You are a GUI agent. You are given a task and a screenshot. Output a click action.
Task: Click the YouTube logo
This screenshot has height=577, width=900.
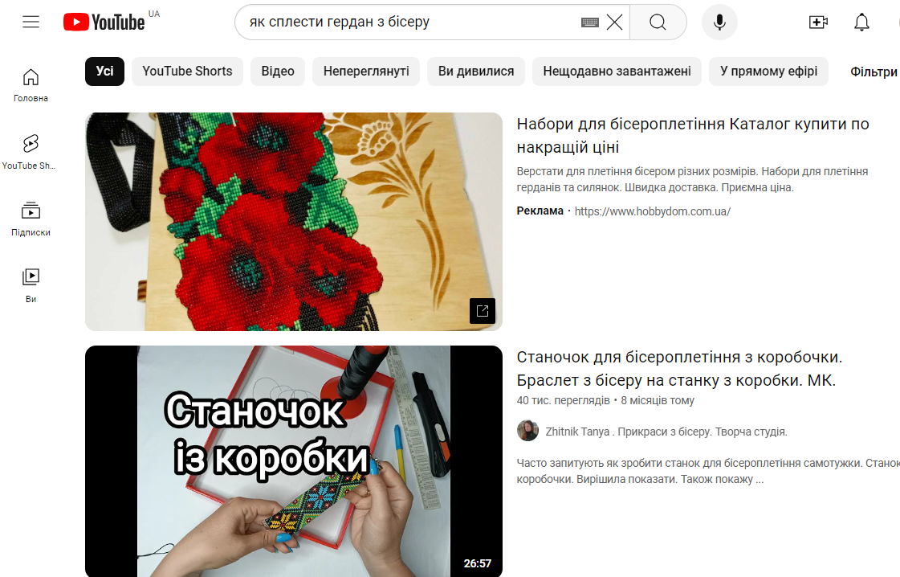tap(104, 22)
